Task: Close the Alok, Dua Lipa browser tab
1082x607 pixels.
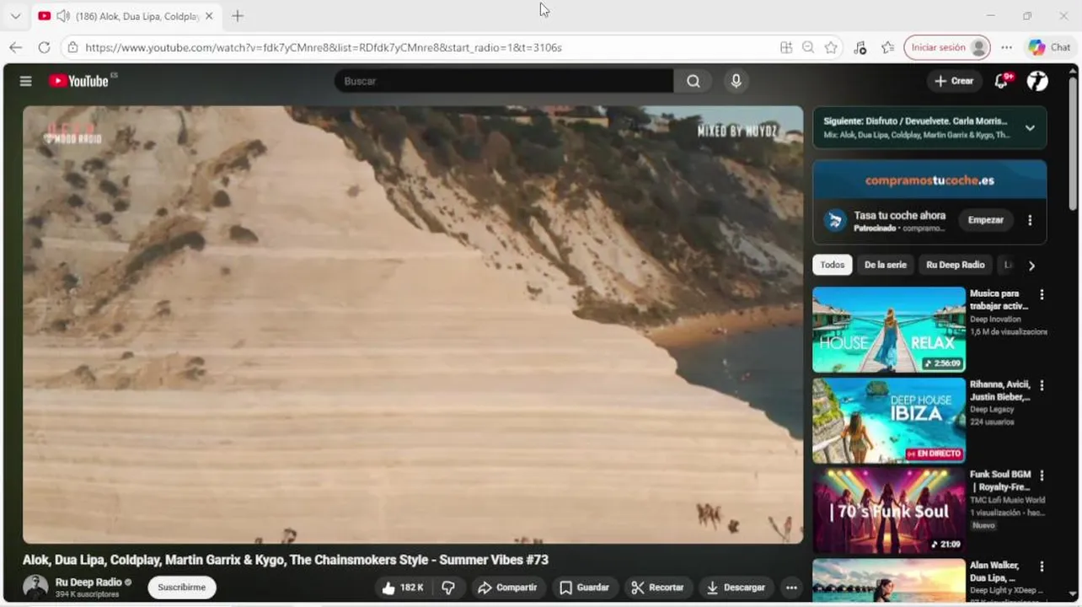Action: (209, 16)
